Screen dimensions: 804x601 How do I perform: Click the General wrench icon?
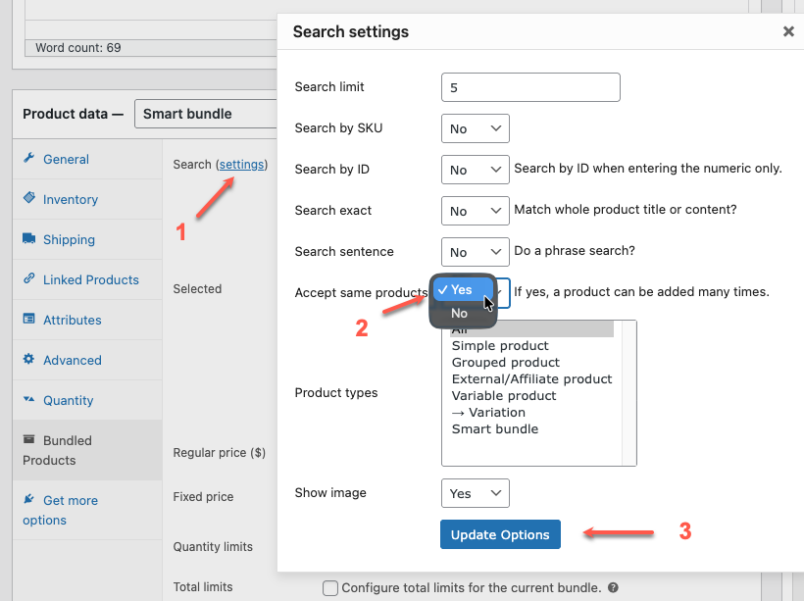(x=28, y=158)
